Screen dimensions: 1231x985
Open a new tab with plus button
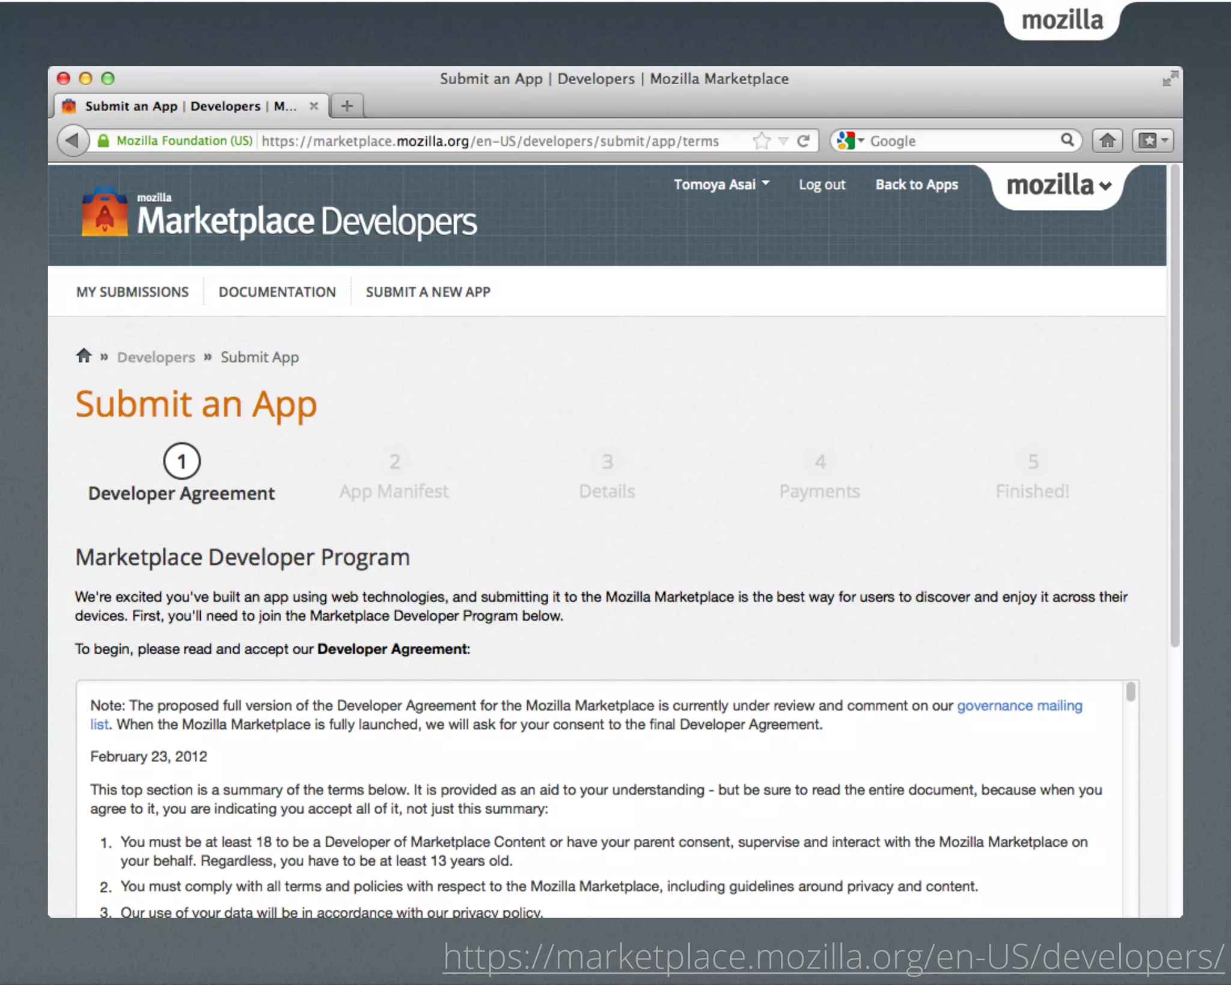click(x=347, y=106)
